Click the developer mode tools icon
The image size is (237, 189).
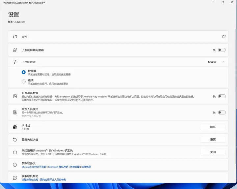pyautogui.click(x=15, y=112)
